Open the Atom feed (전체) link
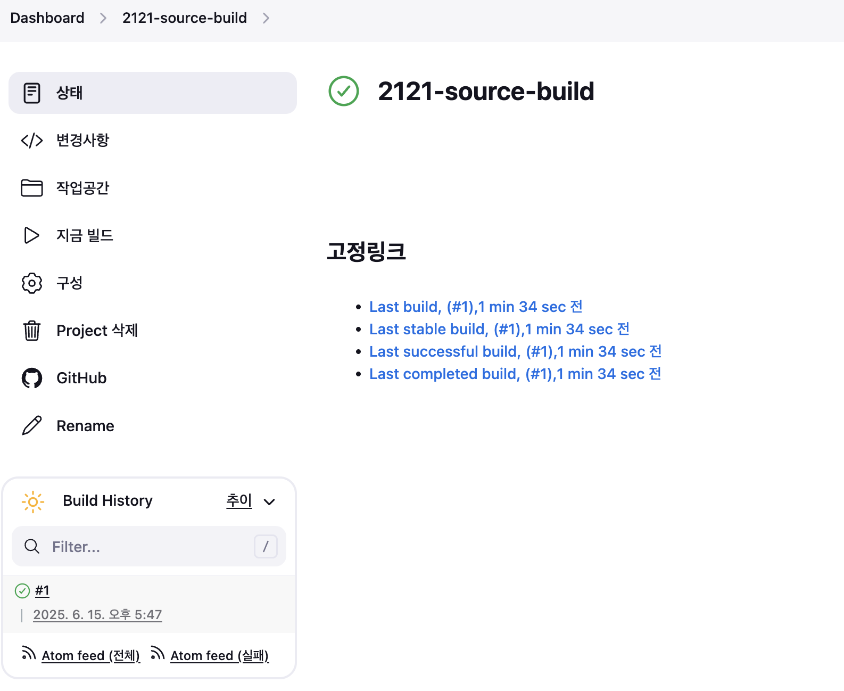This screenshot has height=691, width=844. pyautogui.click(x=91, y=655)
